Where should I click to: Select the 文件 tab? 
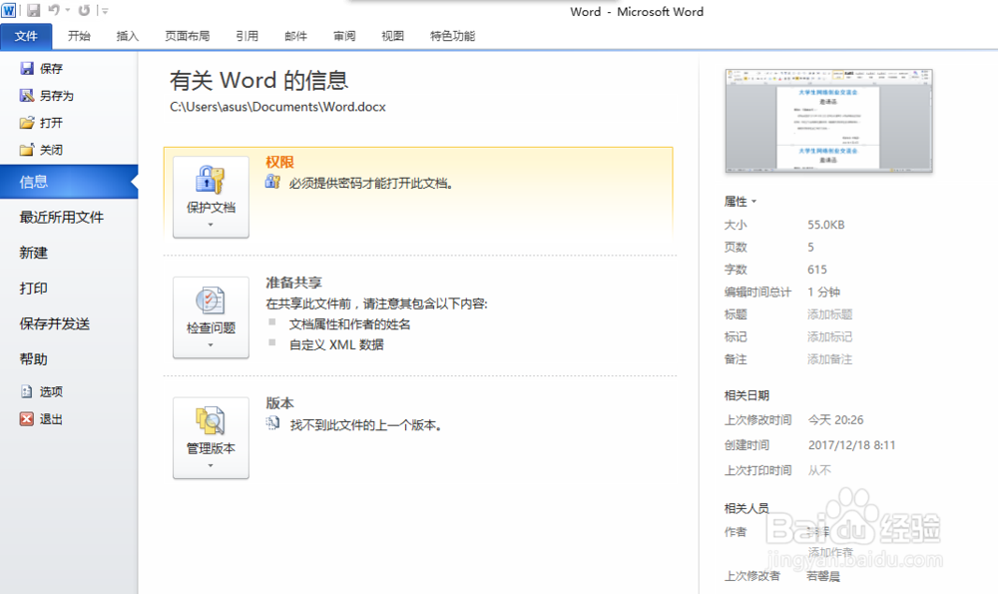26,36
